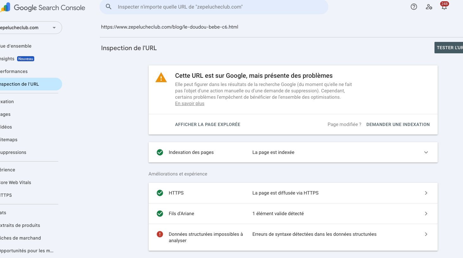The width and height of the screenshot is (463, 258).
Task: Click green check beside Indexation des pages
Action: pos(160,152)
